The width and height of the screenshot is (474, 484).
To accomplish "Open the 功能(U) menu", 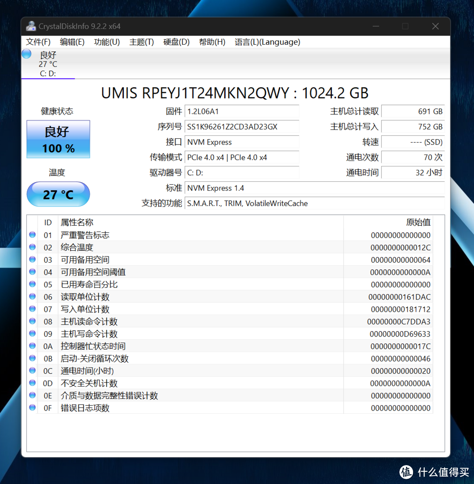I will coord(107,42).
